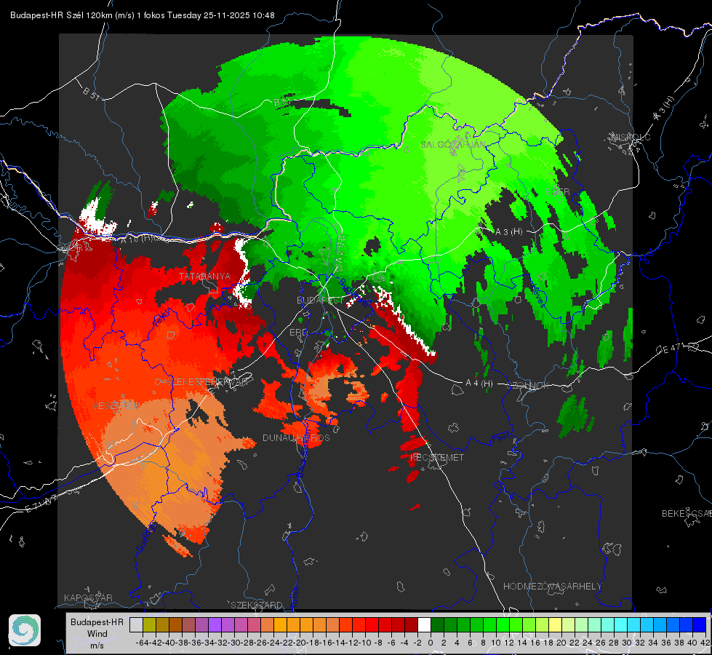This screenshot has height=655, width=712.
Task: Click the E 71 road label
Action: 40,504
